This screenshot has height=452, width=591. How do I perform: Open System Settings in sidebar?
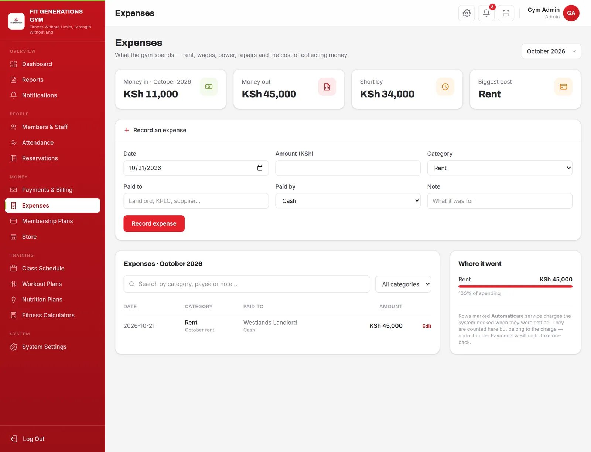(x=52, y=347)
